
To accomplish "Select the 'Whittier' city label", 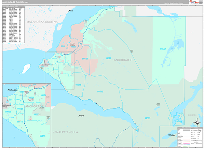I will pos(172,135).
